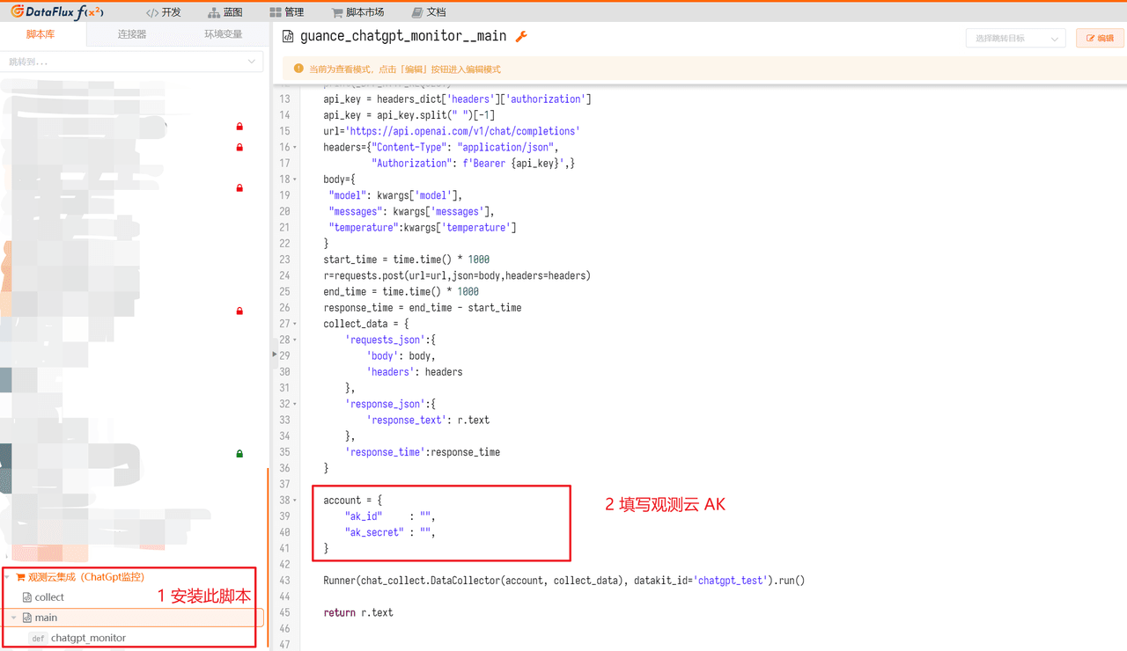Click 'start_time = time.time() * 1000' line
The width and height of the screenshot is (1127, 651).
[x=407, y=260]
